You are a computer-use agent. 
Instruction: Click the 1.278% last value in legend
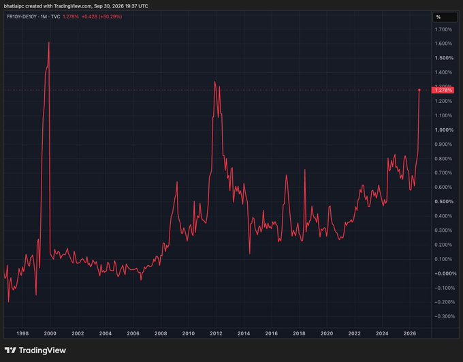point(71,16)
